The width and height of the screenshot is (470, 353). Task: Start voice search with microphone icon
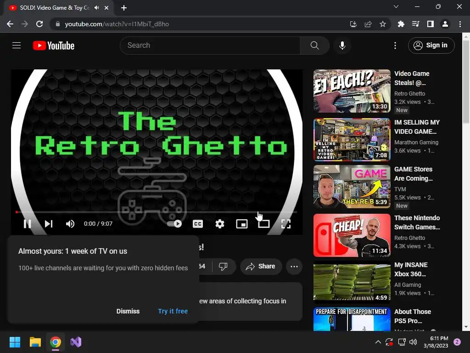click(x=342, y=46)
